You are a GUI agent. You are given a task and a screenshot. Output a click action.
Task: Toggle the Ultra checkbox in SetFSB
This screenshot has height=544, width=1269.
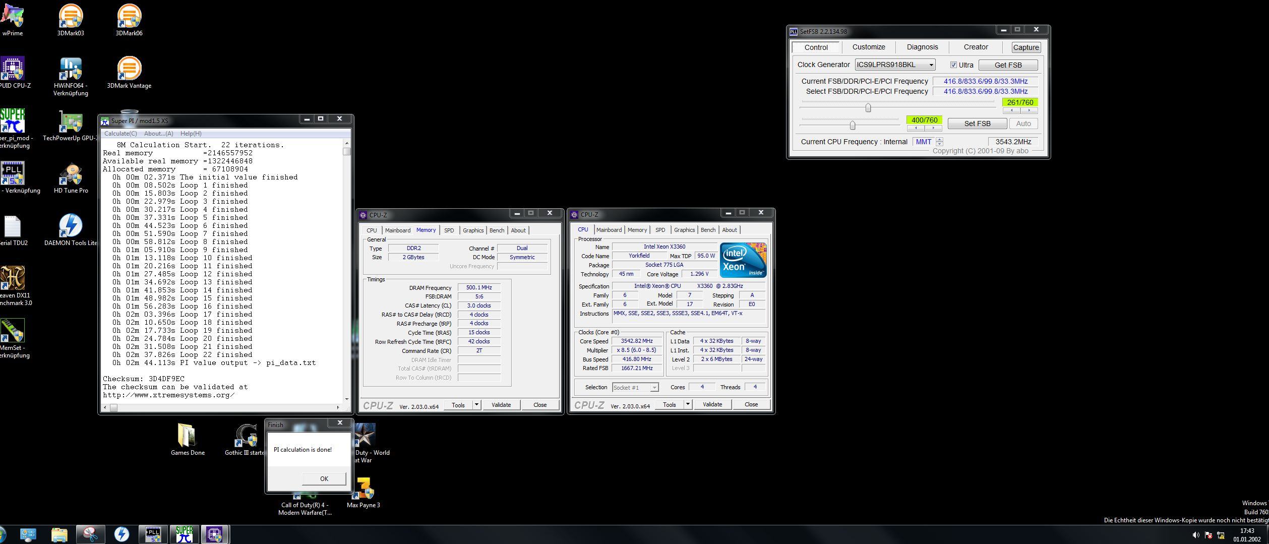(953, 65)
